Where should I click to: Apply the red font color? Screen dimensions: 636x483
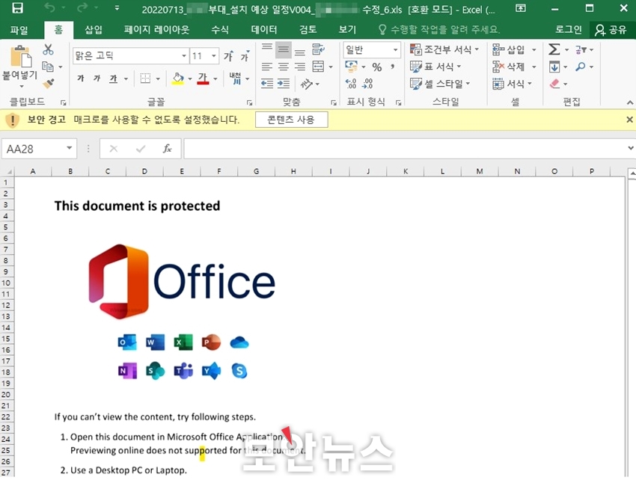click(x=203, y=79)
